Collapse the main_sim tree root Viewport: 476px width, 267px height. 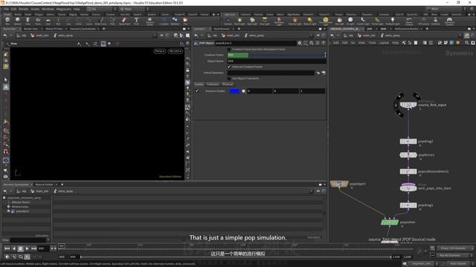point(4,198)
